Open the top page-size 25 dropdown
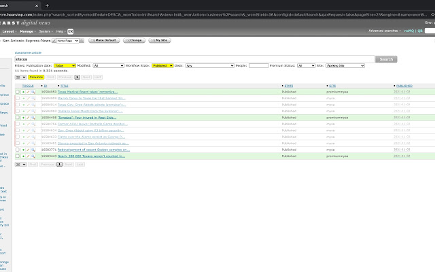The image size is (435, 272). tap(20, 77)
